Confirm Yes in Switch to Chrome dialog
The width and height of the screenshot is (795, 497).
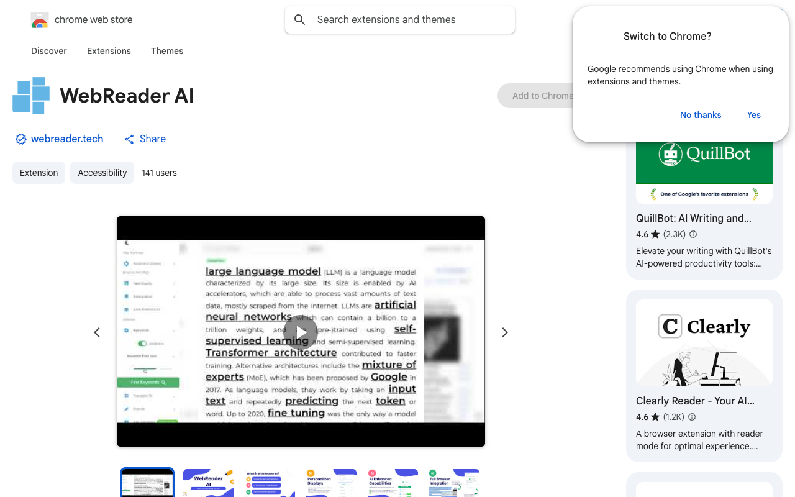click(754, 115)
